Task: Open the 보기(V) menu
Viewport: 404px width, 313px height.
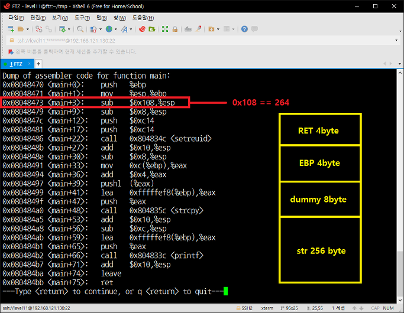Action: 60,18
